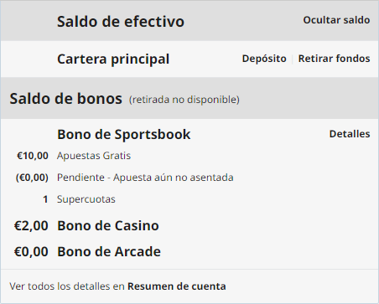Click the Saldo de efectivo heading
Image resolution: width=379 pixels, height=304 pixels.
click(121, 22)
